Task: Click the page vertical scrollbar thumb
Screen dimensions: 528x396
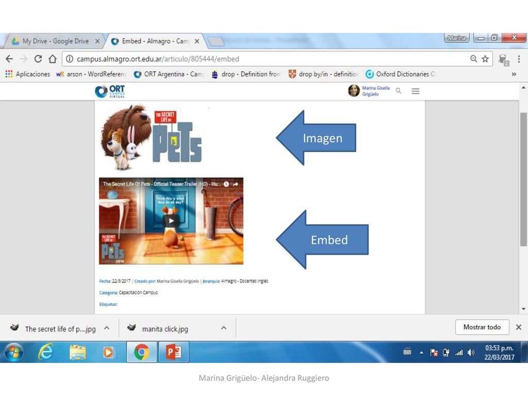Action: 523,179
